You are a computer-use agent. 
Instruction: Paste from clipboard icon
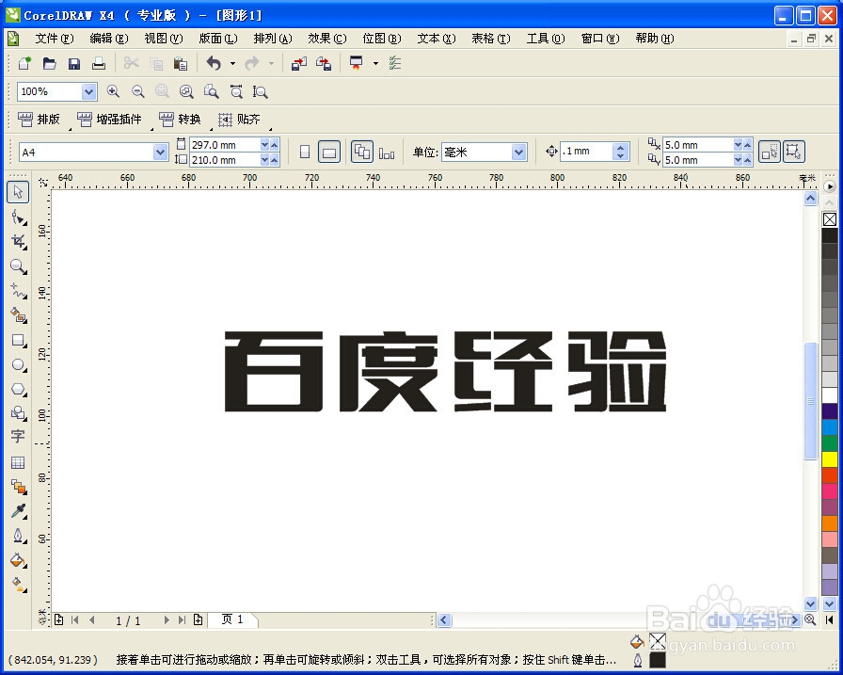pyautogui.click(x=181, y=63)
